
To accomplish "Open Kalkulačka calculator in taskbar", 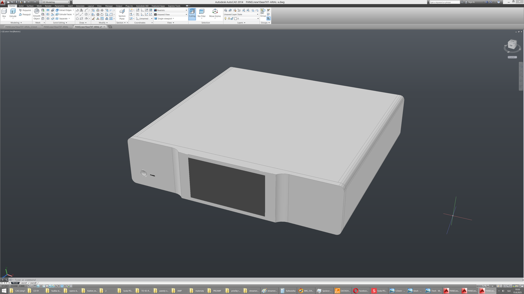I will 288,291.
